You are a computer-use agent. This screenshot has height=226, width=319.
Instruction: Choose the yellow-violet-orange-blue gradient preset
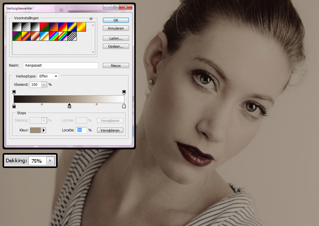pyautogui.click(x=26, y=36)
